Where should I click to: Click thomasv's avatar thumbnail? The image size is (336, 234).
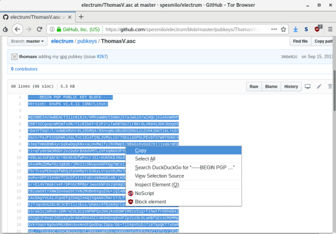(15, 57)
